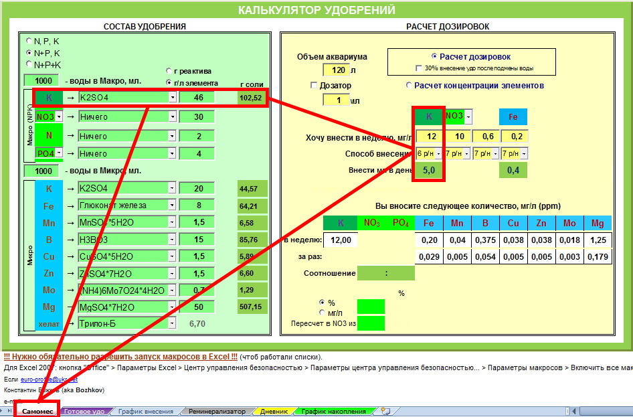
Task: Switch to the "Реминерализатор" sheet tab
Action: 217,412
